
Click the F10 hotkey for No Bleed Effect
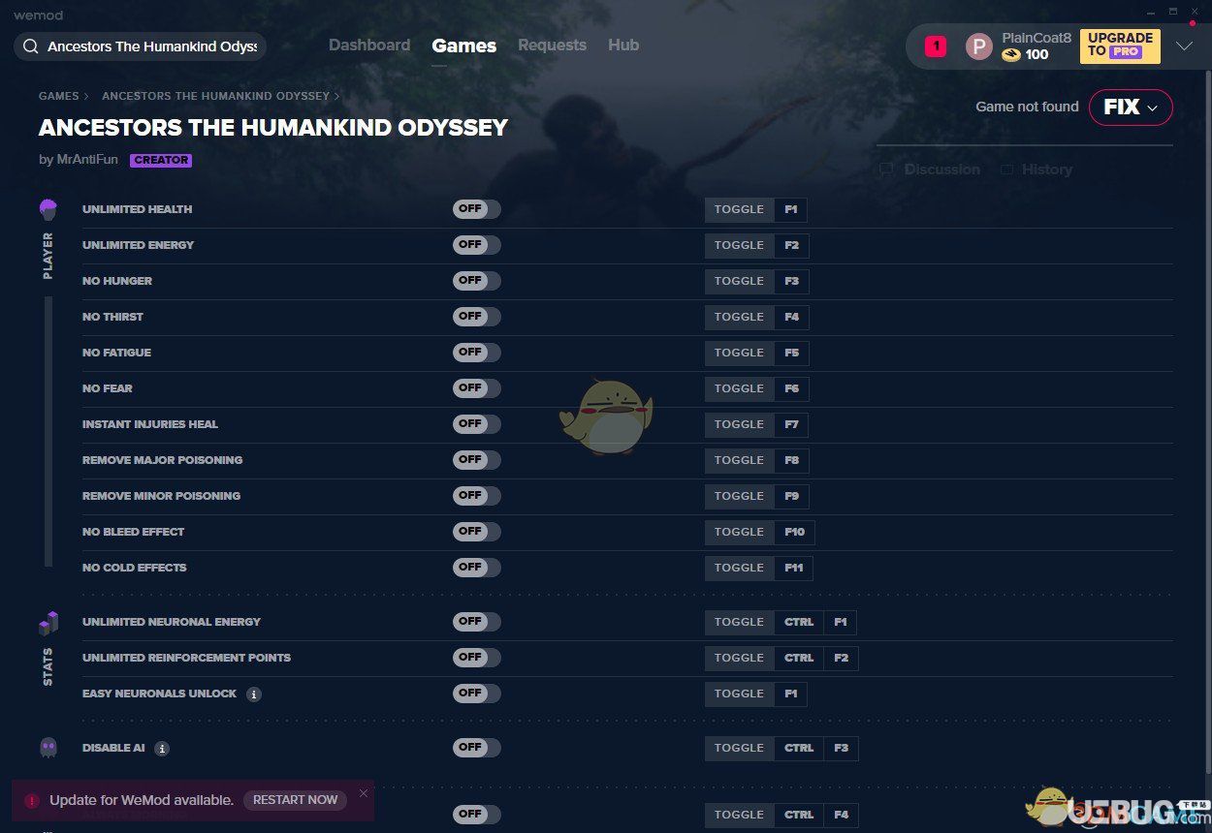coord(795,532)
